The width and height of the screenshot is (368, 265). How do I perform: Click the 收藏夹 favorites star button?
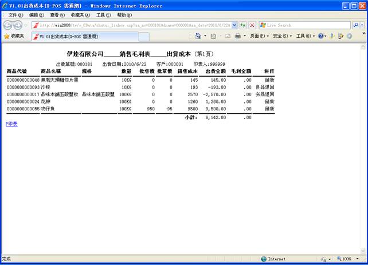click(x=13, y=36)
